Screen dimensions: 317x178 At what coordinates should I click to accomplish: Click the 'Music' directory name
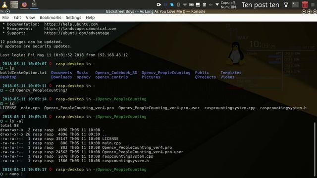[82, 73]
